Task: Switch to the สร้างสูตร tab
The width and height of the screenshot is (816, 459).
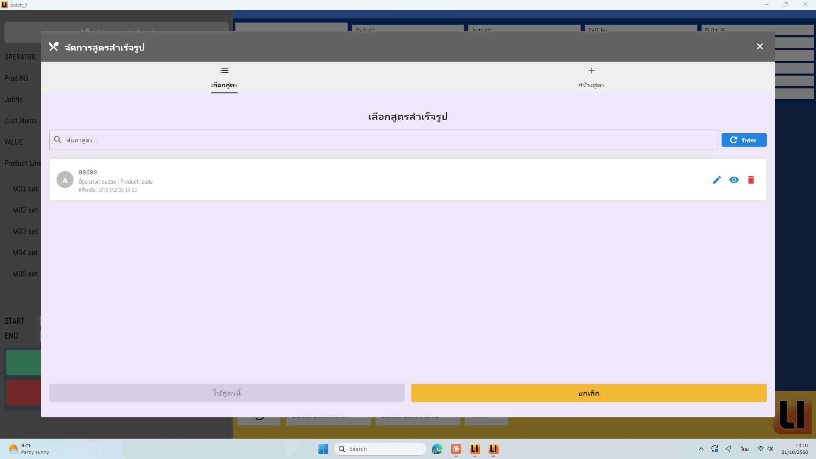Action: (x=591, y=78)
